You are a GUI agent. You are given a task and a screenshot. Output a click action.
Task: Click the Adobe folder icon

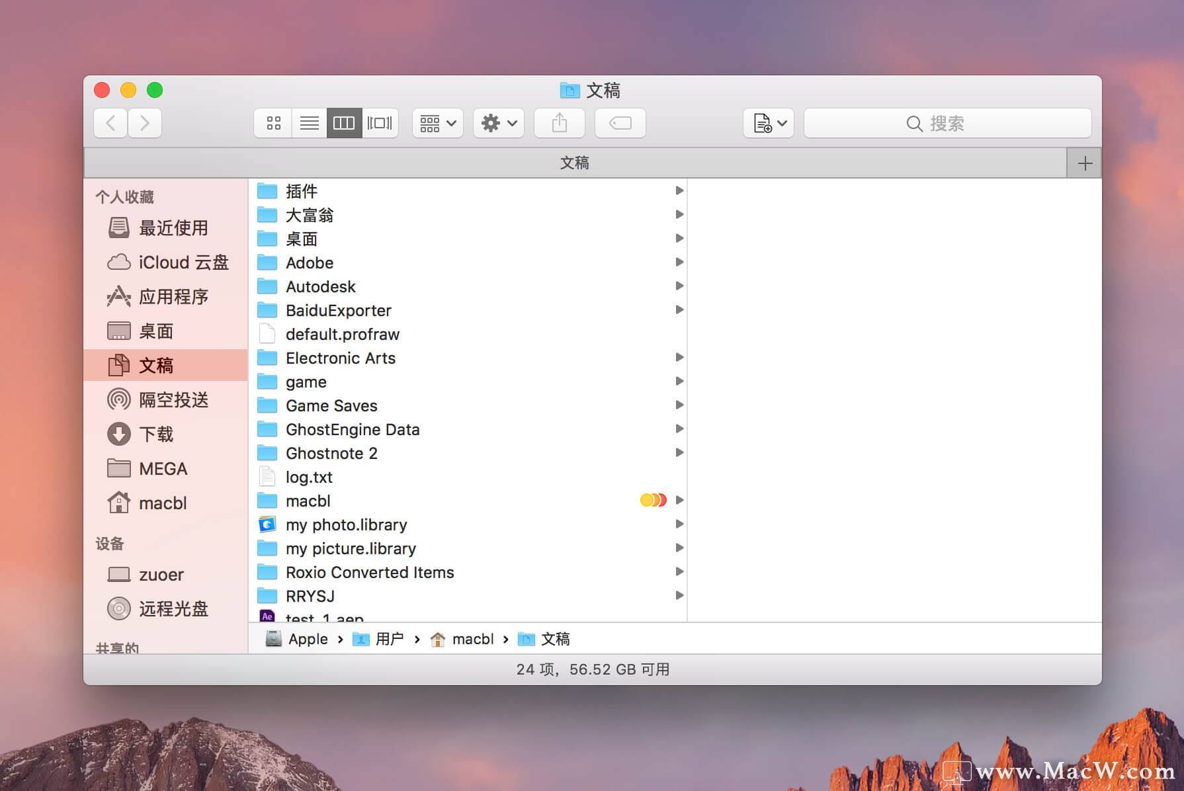[267, 263]
